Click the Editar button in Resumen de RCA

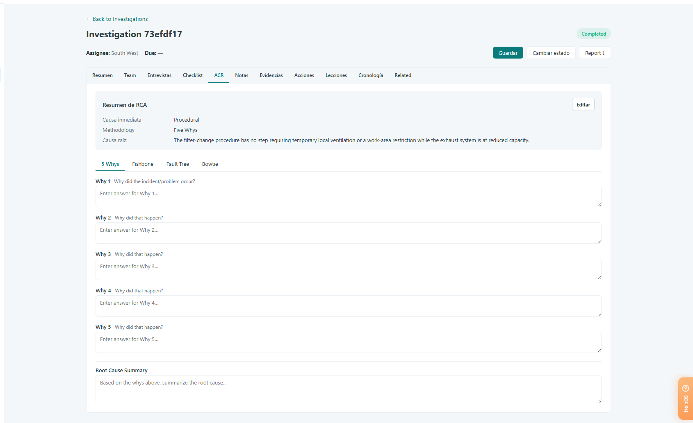583,105
